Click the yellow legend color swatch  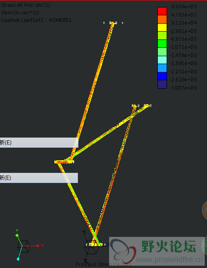pyautogui.click(x=162, y=27)
